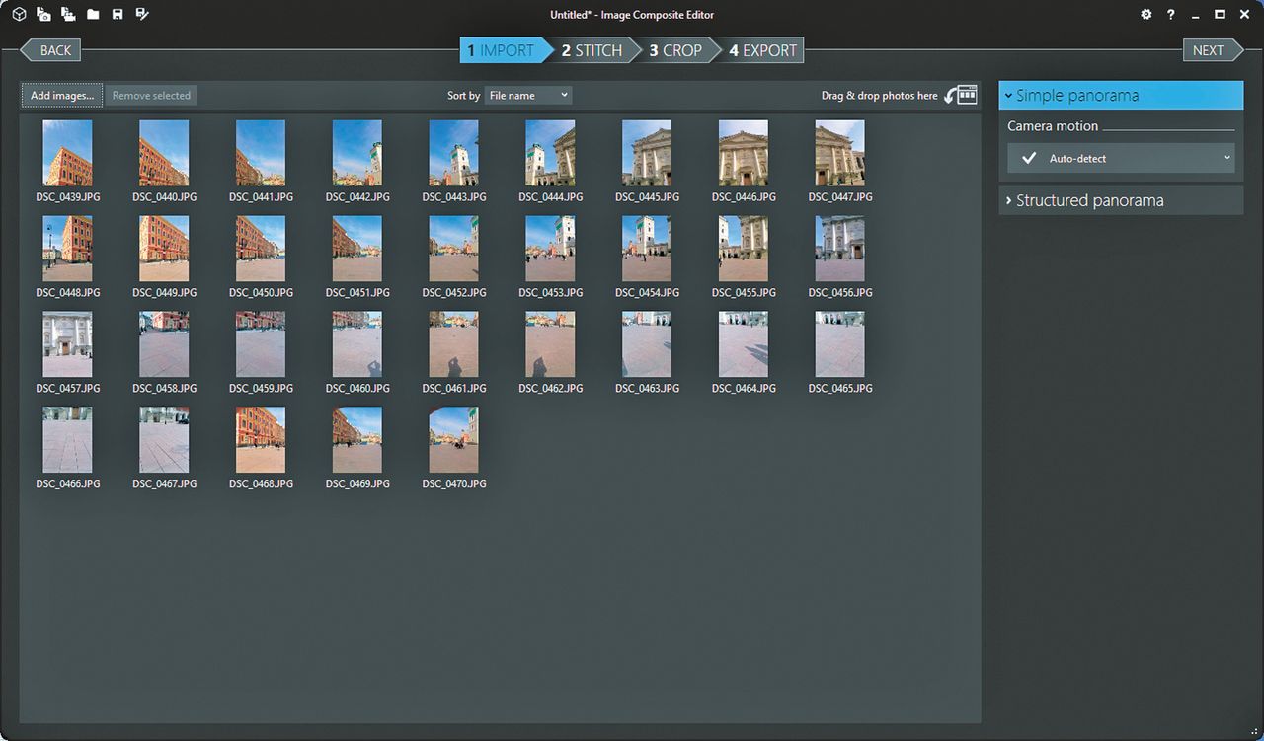Click the BACK navigation button

coord(50,50)
